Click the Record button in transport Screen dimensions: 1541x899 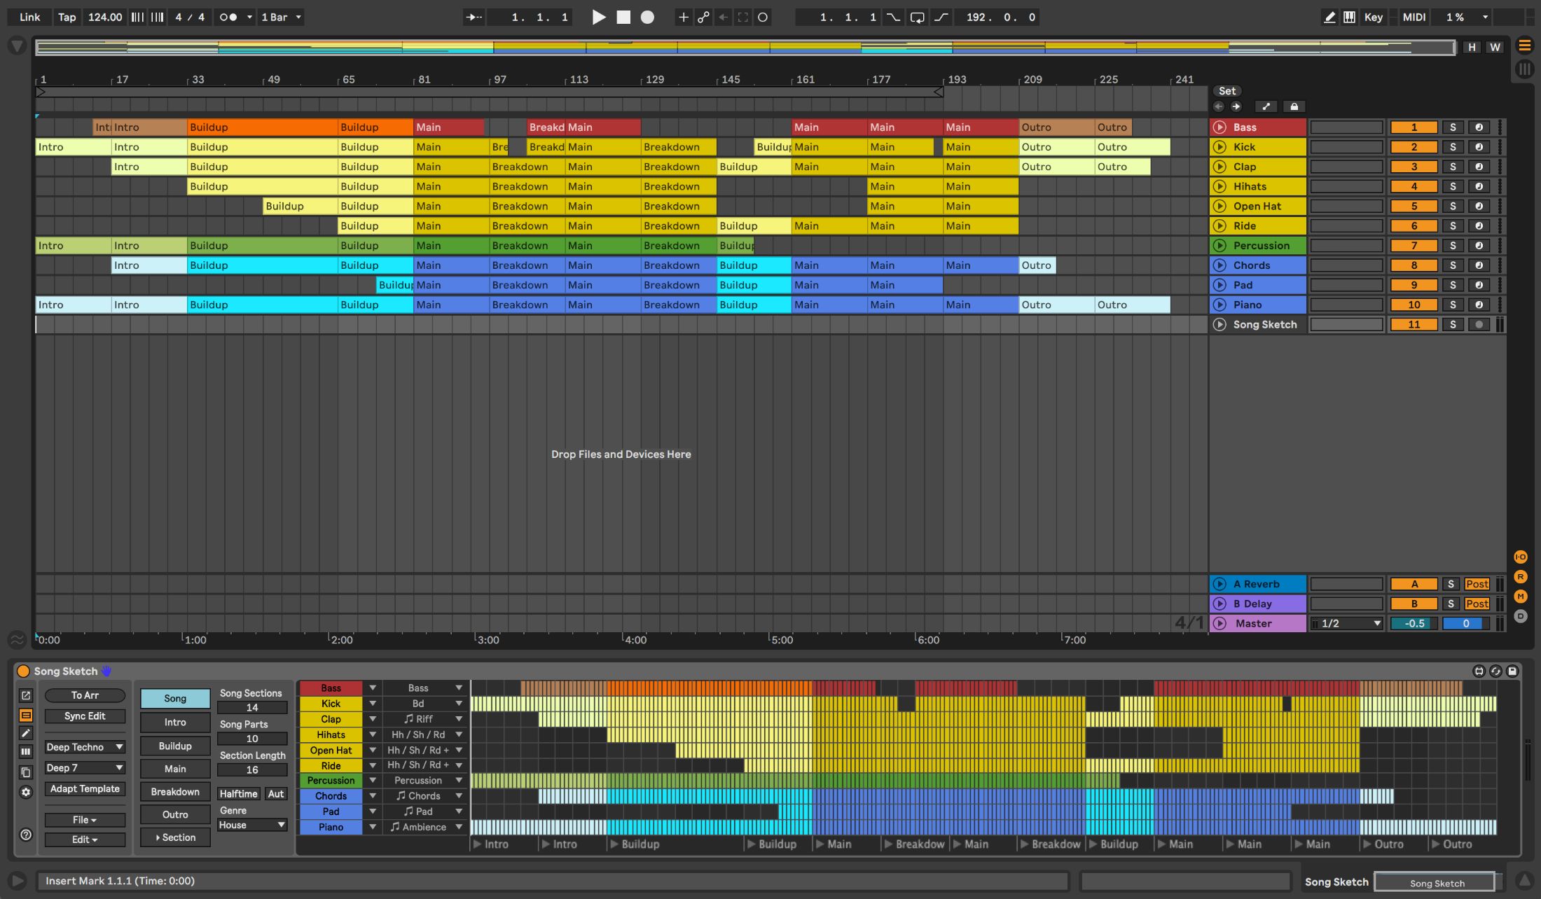[647, 17]
